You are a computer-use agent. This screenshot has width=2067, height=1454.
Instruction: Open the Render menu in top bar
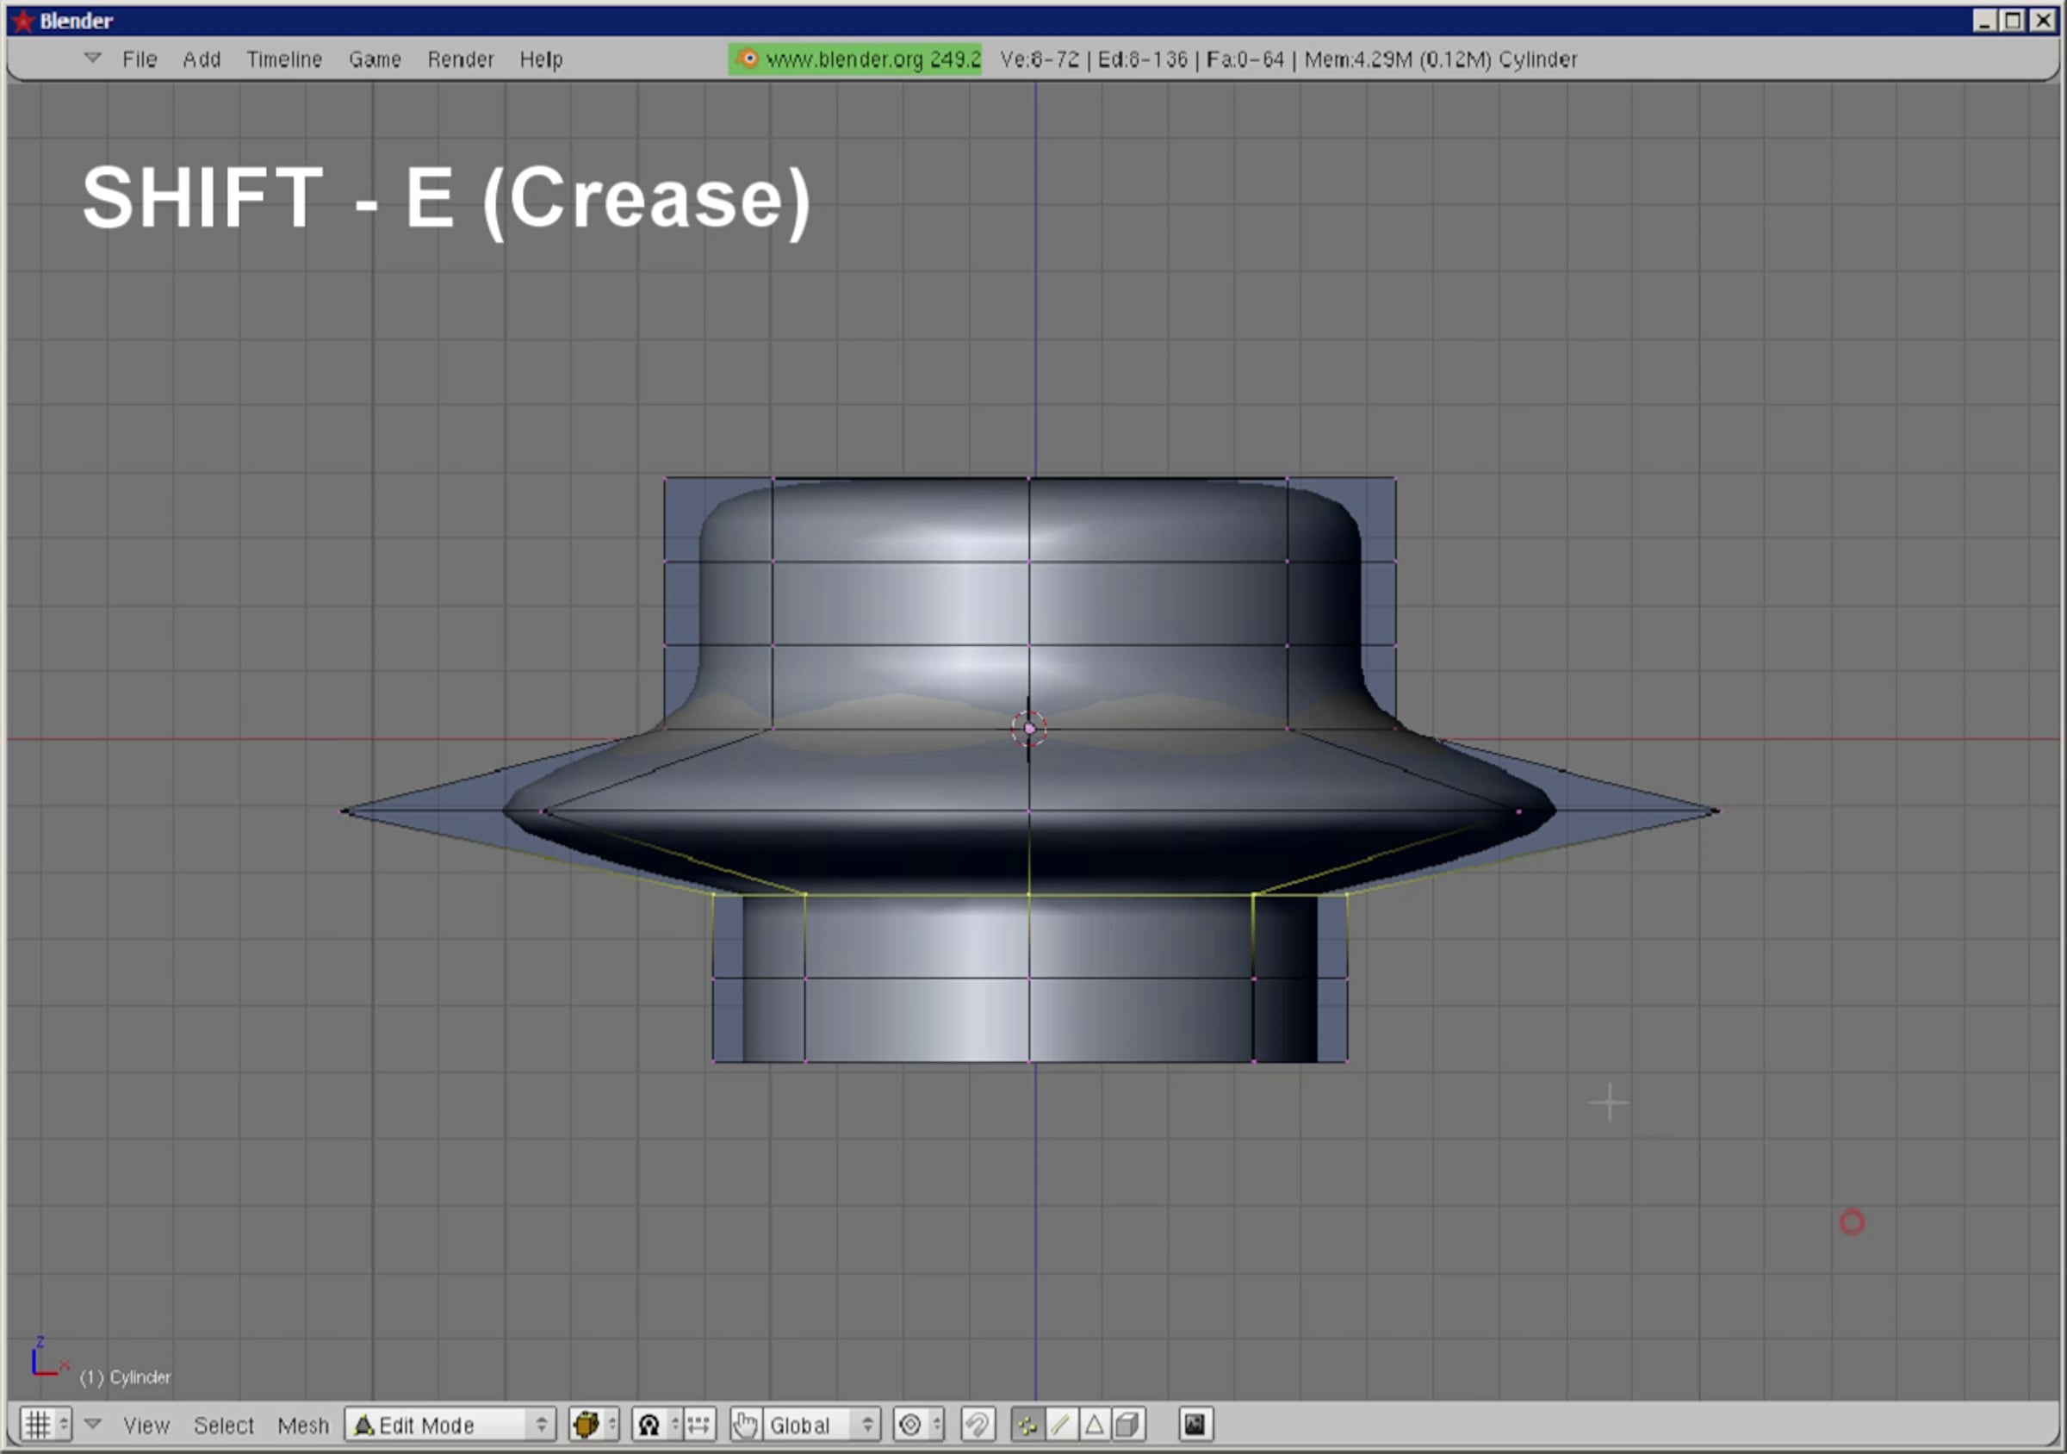[460, 59]
